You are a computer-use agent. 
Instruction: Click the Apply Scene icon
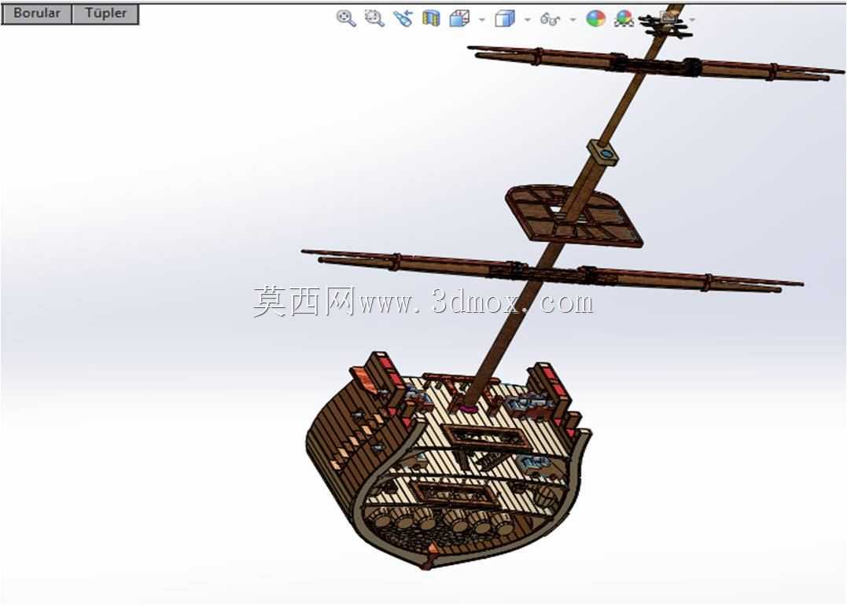pyautogui.click(x=624, y=19)
